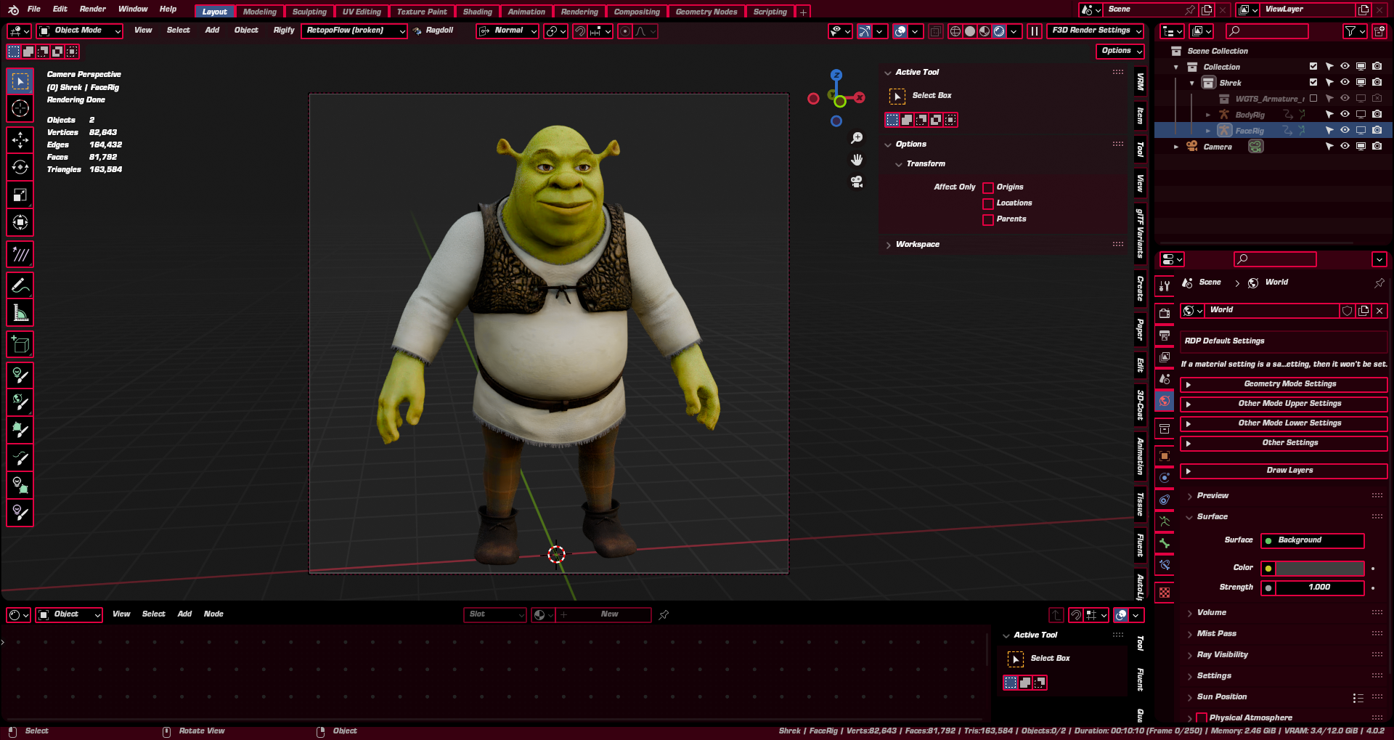Image resolution: width=1394 pixels, height=740 pixels.
Task: Select the Move tool
Action: pos(20,139)
